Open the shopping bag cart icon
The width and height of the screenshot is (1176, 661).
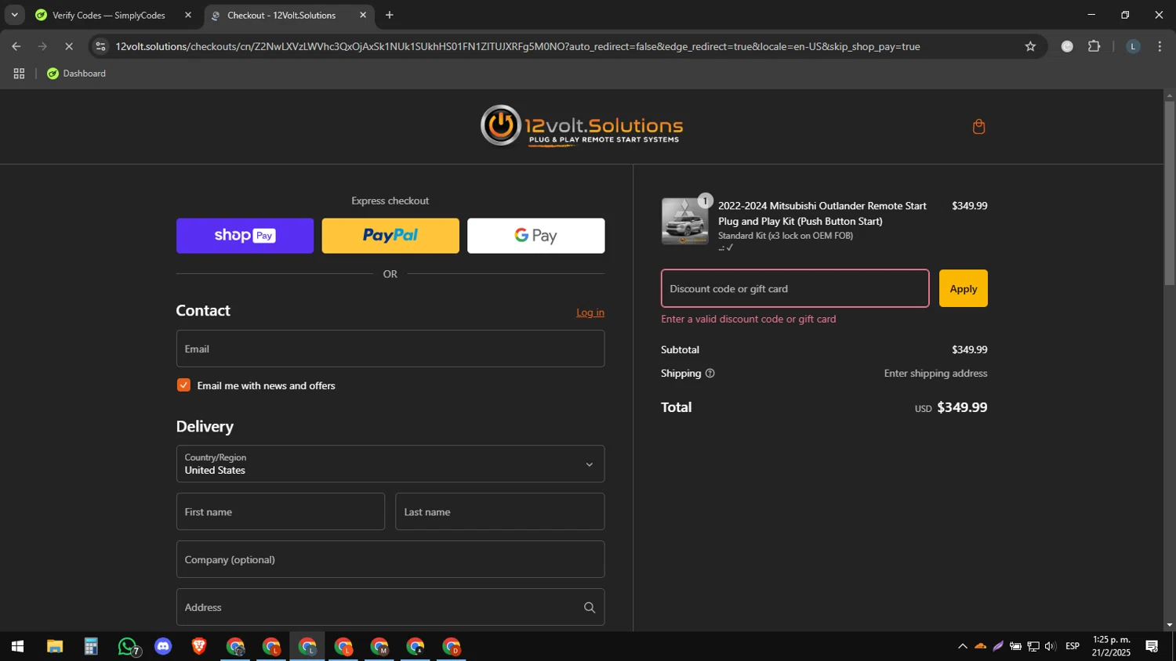(x=978, y=127)
